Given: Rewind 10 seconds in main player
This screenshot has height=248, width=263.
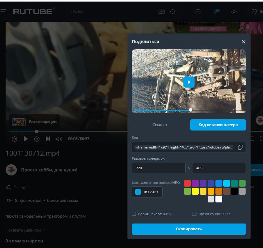Looking at the screenshot, I should tap(14, 139).
